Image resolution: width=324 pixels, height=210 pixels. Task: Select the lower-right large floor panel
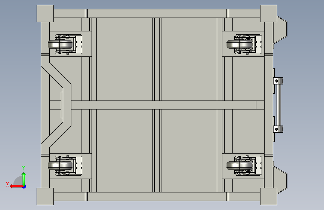pyautogui.click(x=189, y=151)
